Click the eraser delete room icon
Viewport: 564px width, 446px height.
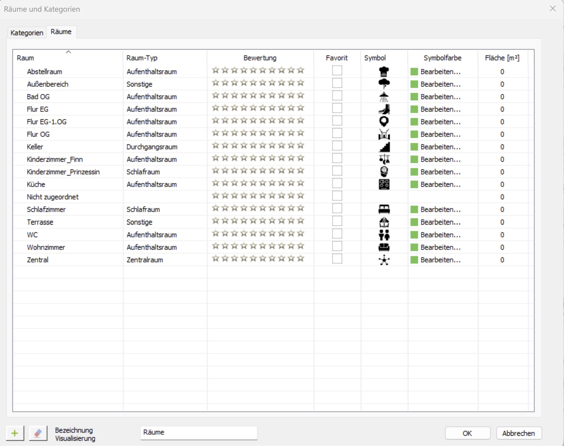38,433
